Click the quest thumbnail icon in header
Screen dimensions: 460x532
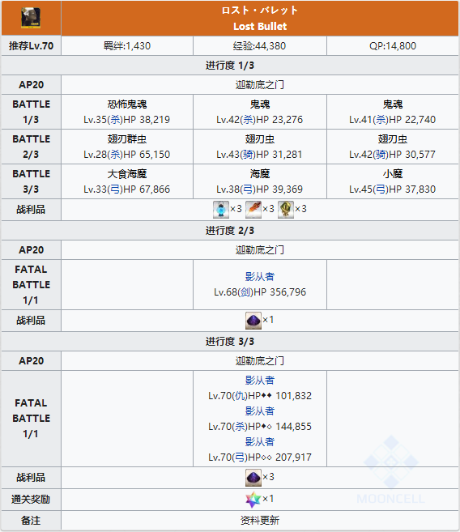31,18
